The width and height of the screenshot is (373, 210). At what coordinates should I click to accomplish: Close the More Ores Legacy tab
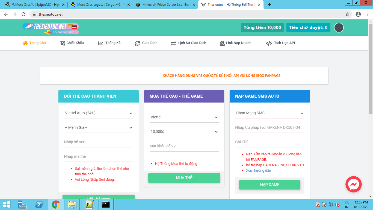[x=129, y=5]
